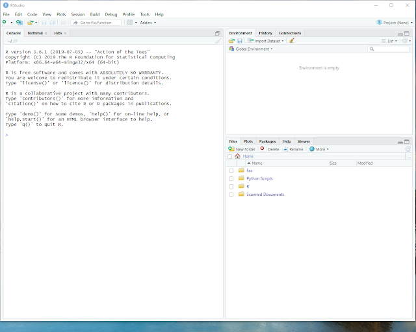Click the console prompt line

[x=114, y=135]
